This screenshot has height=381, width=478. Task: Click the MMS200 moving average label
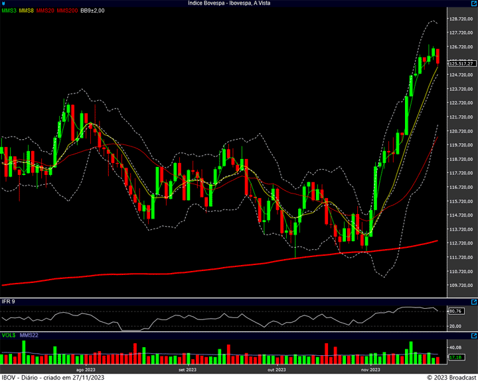(67, 11)
